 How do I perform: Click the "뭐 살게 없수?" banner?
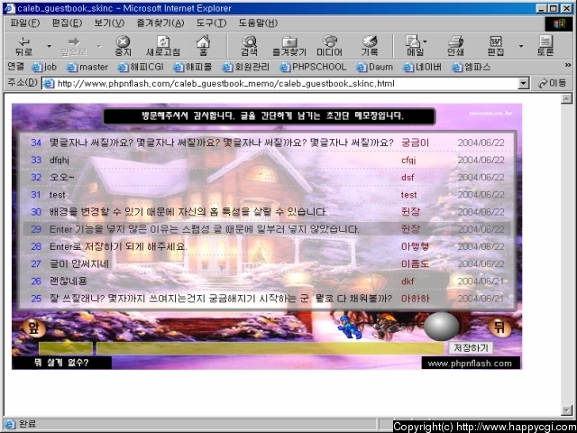click(x=62, y=363)
